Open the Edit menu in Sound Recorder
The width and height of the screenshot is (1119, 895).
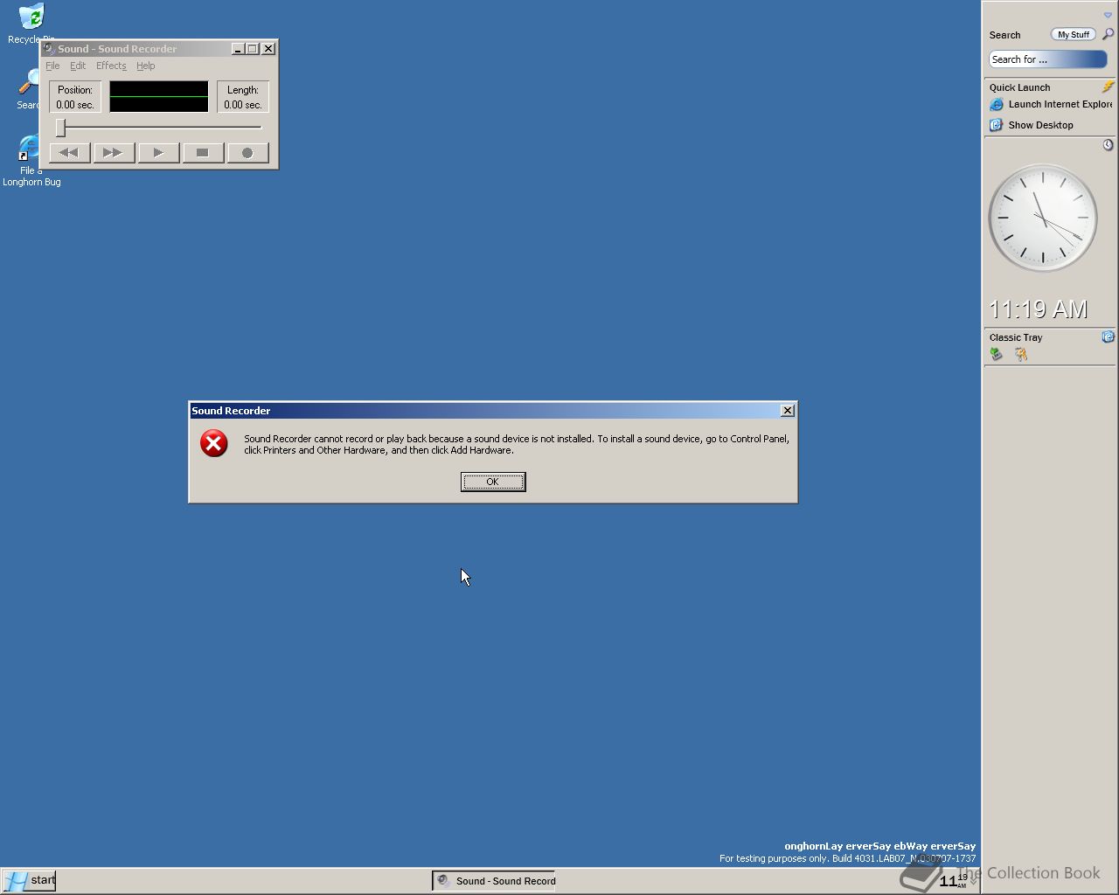tap(78, 66)
